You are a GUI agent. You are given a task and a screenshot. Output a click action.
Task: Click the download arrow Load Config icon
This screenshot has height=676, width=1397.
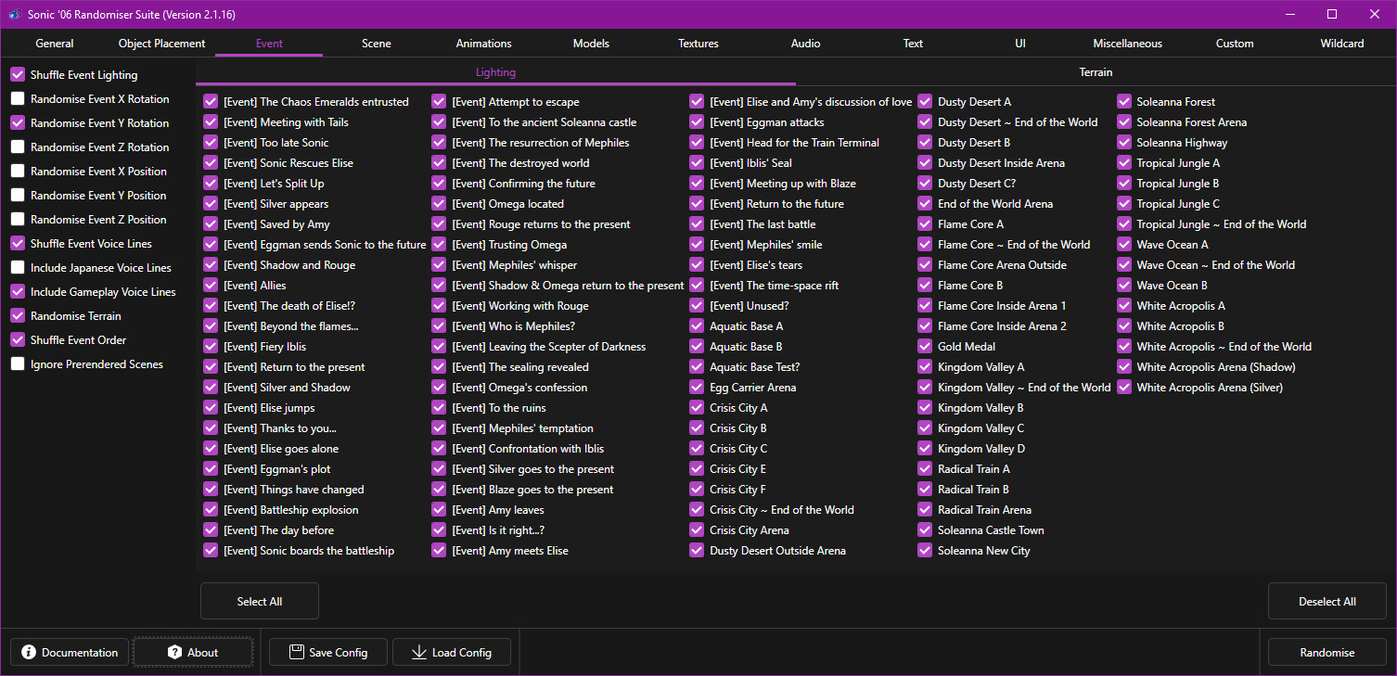point(418,652)
